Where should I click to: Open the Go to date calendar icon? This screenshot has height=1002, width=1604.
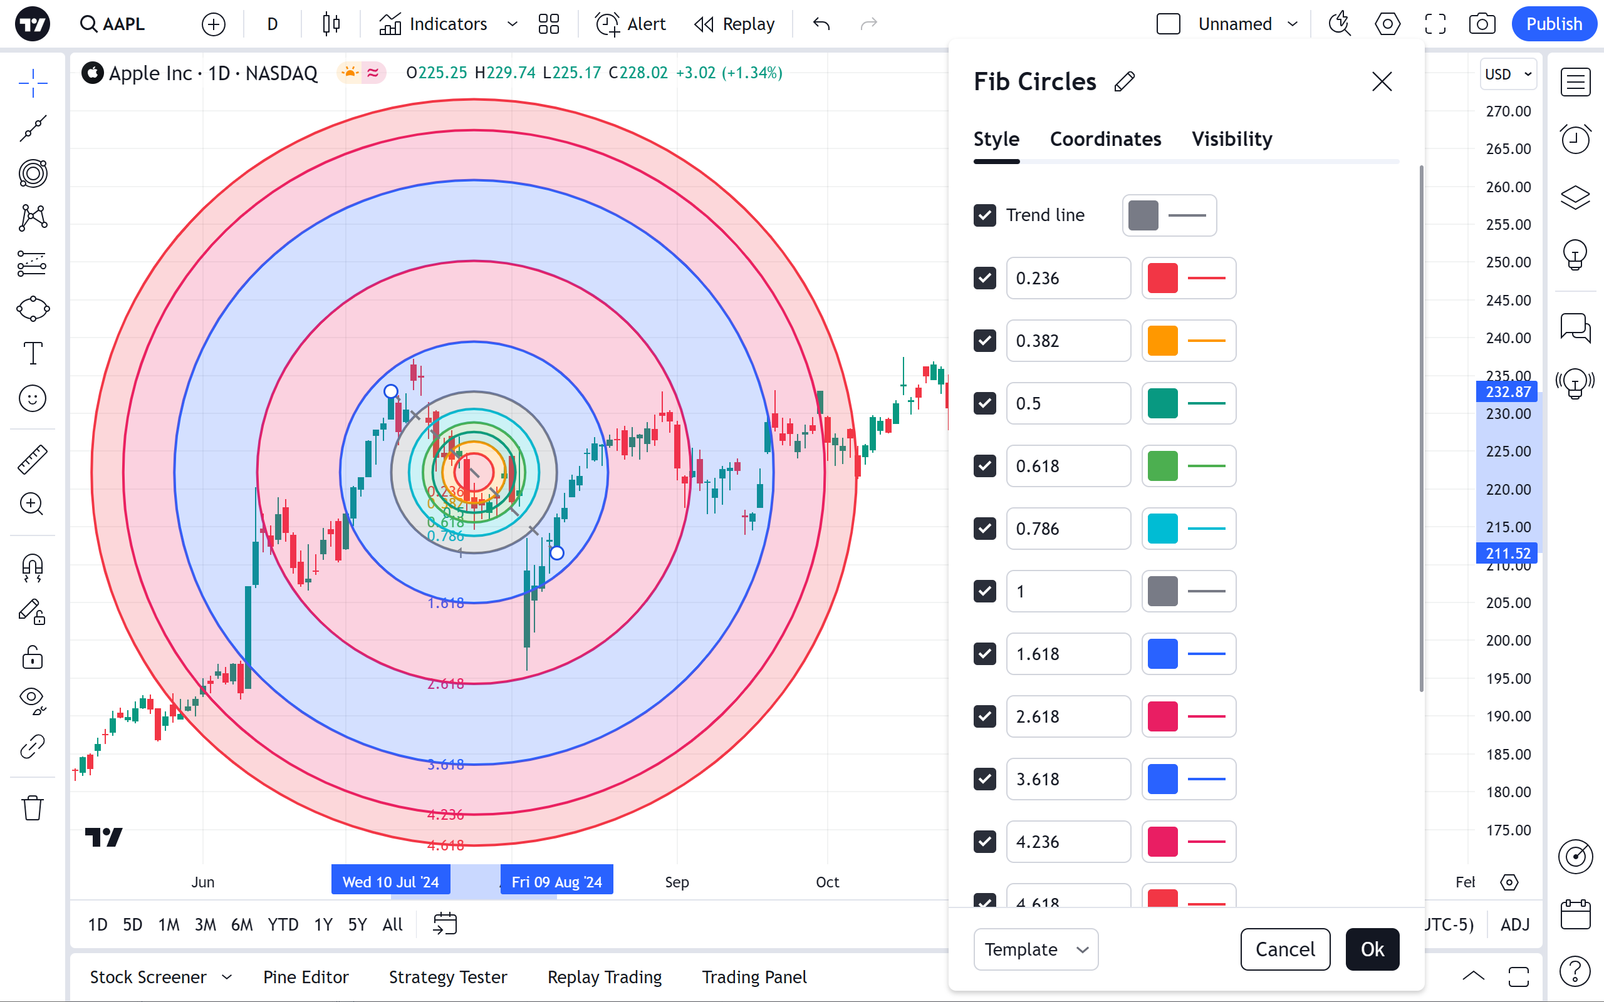pyautogui.click(x=445, y=924)
